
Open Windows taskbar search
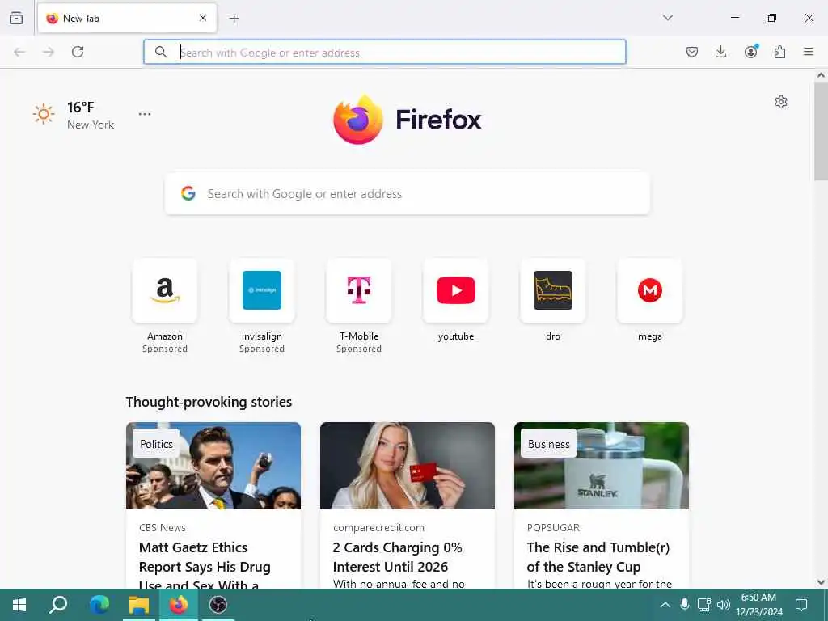coord(58,605)
